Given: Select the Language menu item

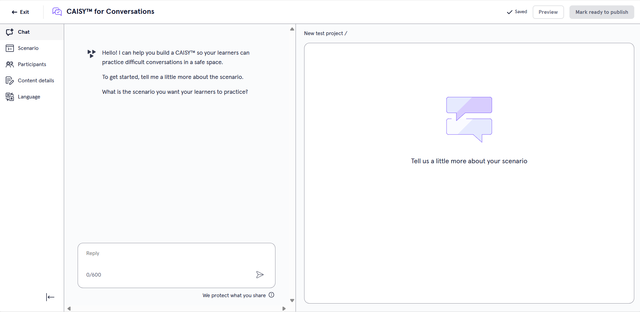Looking at the screenshot, I should click(29, 97).
